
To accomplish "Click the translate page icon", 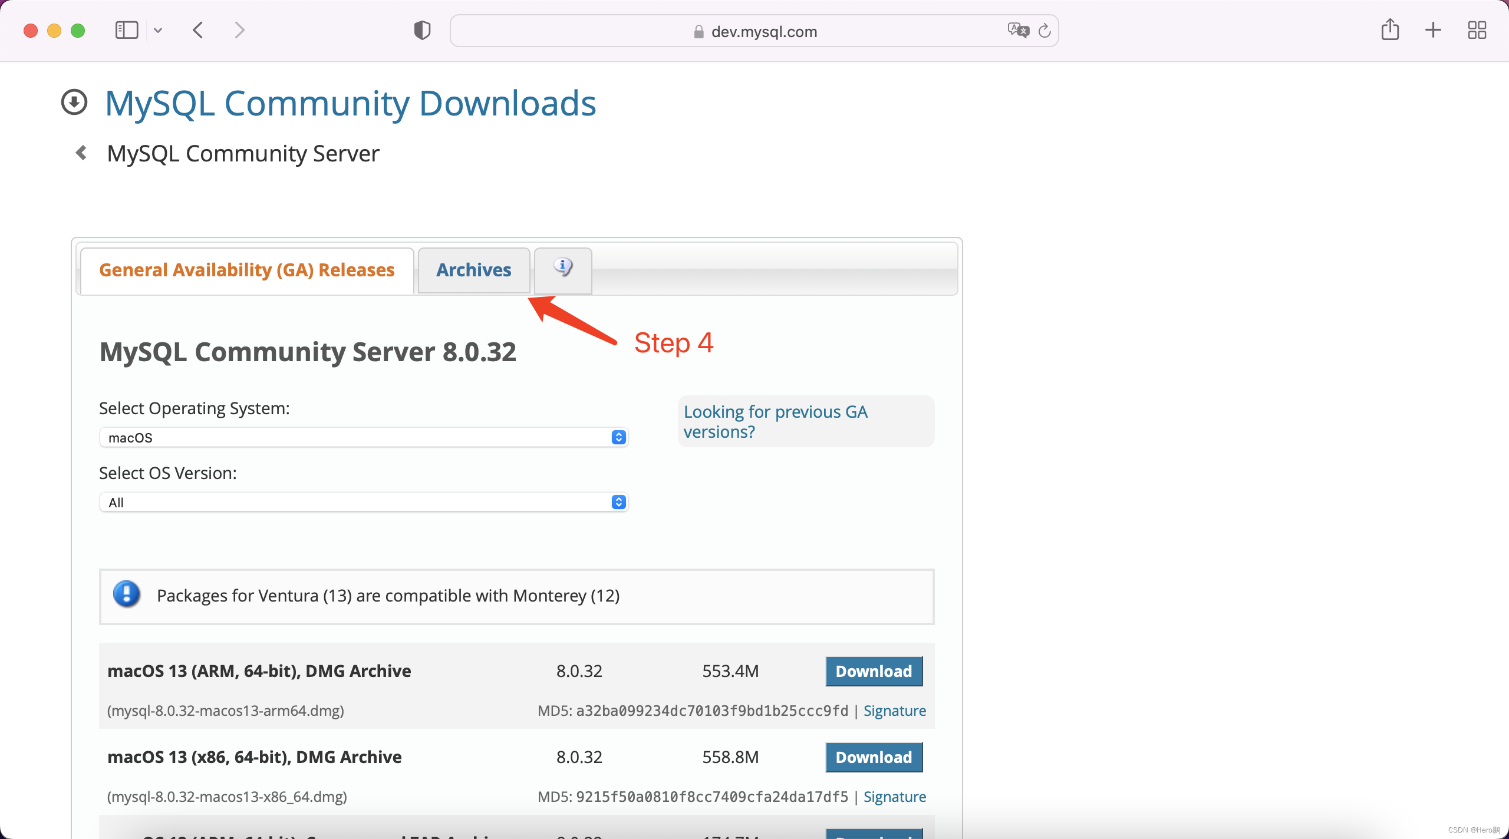I will click(x=1018, y=31).
